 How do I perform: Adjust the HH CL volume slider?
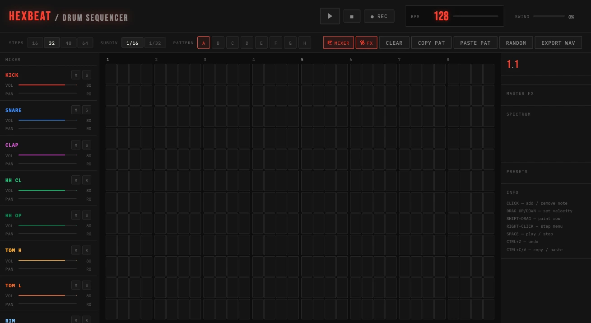click(x=47, y=190)
